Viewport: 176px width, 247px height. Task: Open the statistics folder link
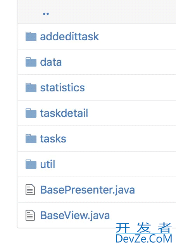62,87
